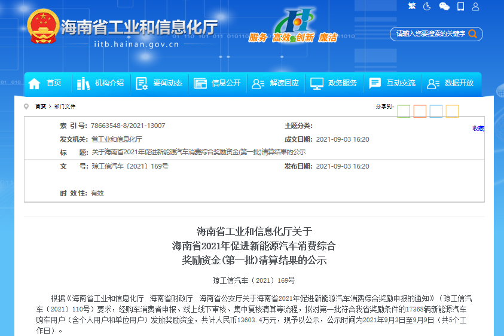Viewport: 504px width, 336px height.
Task: Switch to traditional Chinese with 繁
Action: (x=411, y=7)
